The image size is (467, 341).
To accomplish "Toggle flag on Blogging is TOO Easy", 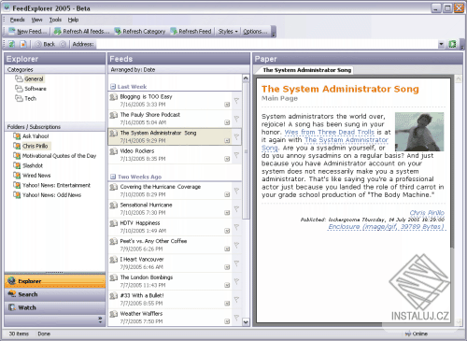I will pyautogui.click(x=236, y=101).
